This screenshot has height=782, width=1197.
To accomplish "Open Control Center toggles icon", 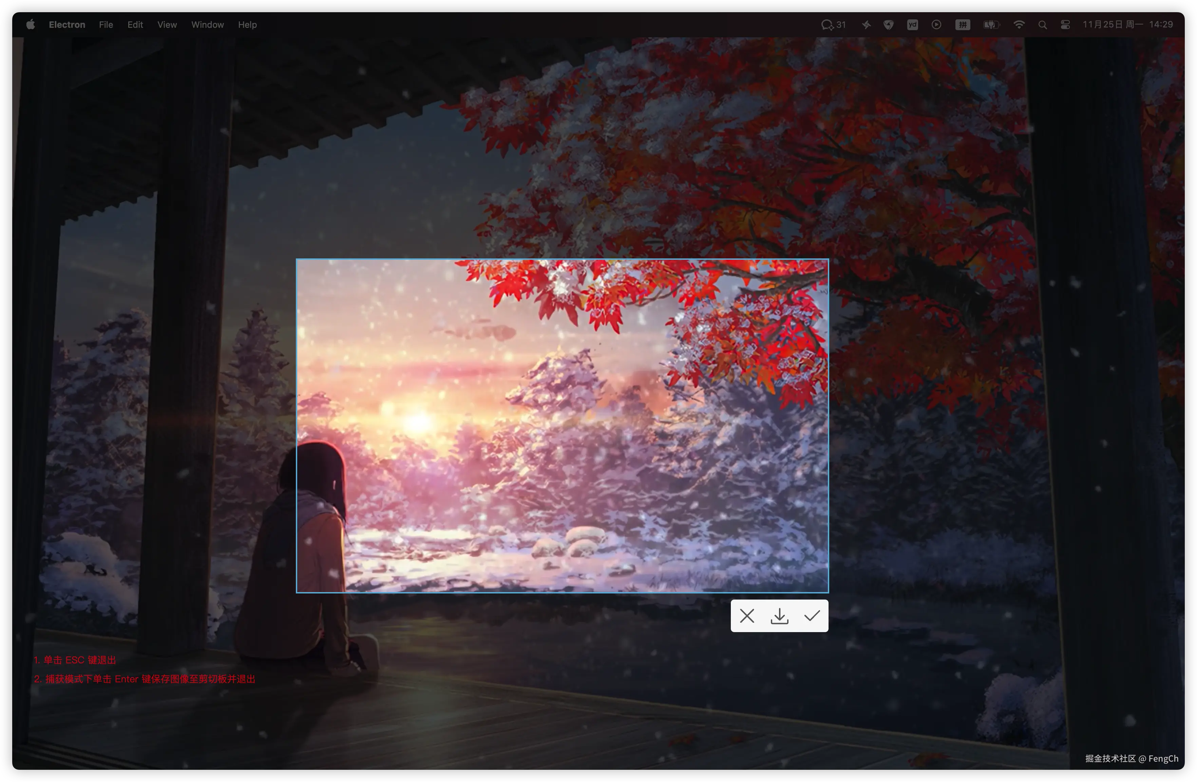I will click(x=1065, y=25).
